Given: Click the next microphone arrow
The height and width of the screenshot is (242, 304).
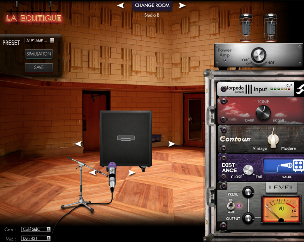Looking at the screenshot, I should click(132, 172).
